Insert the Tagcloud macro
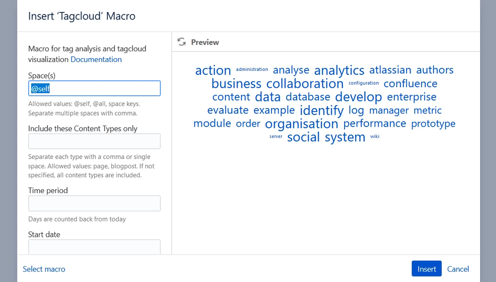Screen dimensions: 496x282 coord(426,269)
